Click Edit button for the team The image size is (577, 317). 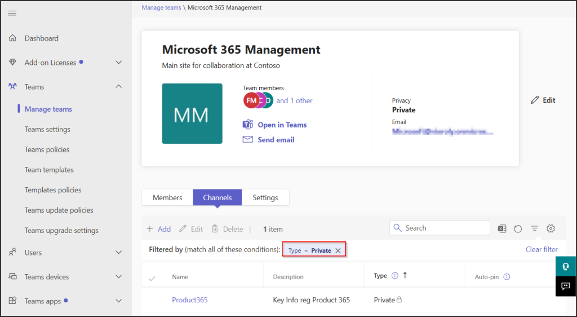543,100
